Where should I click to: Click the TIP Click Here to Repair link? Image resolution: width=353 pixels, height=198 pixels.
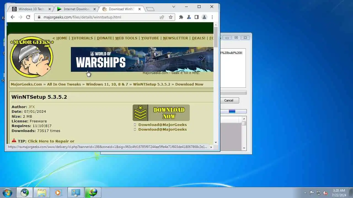coord(51,141)
